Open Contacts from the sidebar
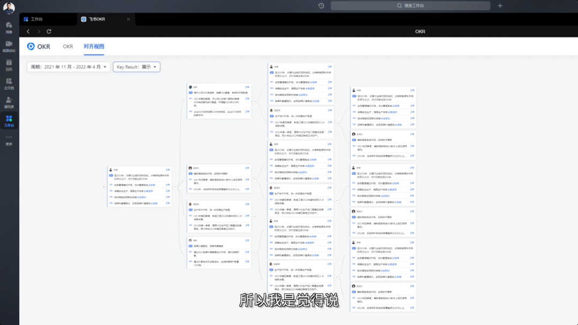The height and width of the screenshot is (325, 578). (9, 102)
